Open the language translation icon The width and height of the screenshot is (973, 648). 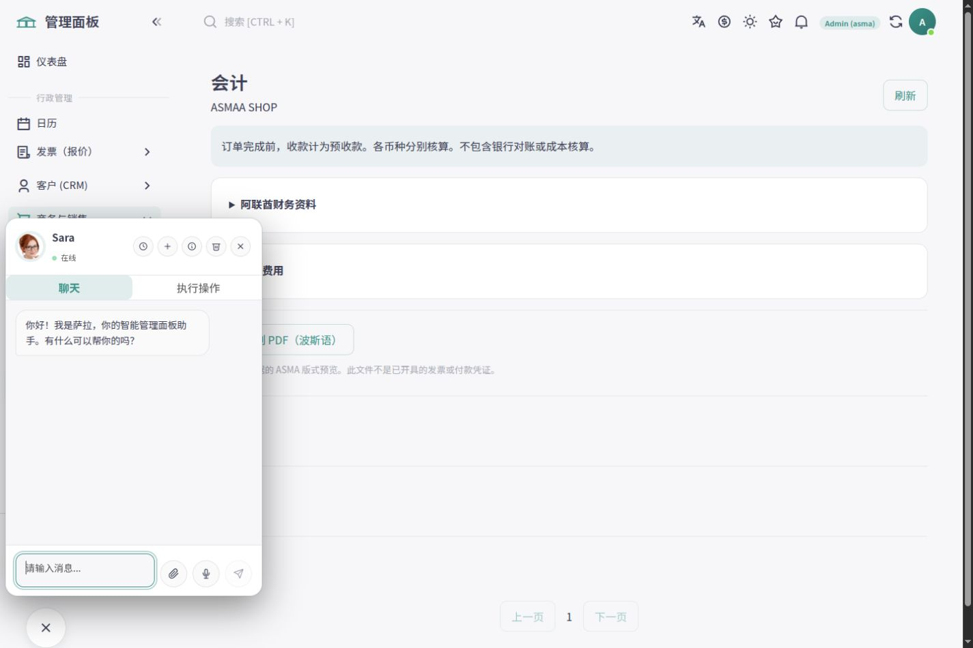(x=699, y=22)
